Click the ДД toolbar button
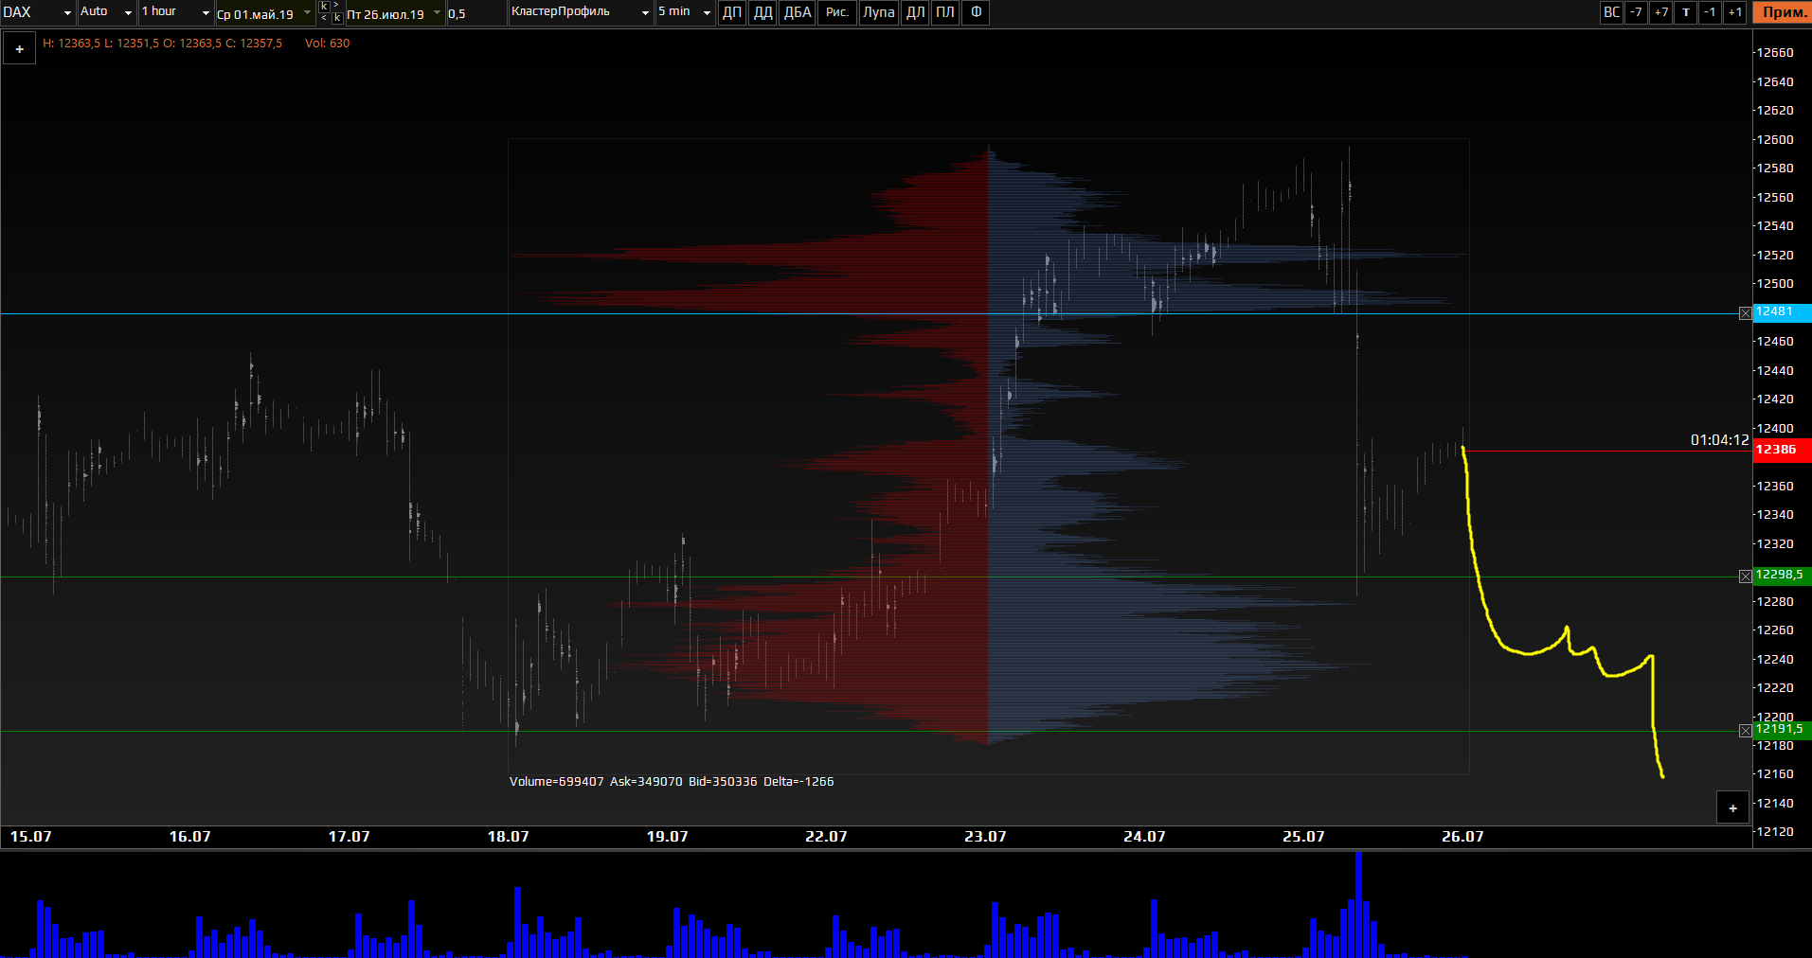 coord(762,12)
